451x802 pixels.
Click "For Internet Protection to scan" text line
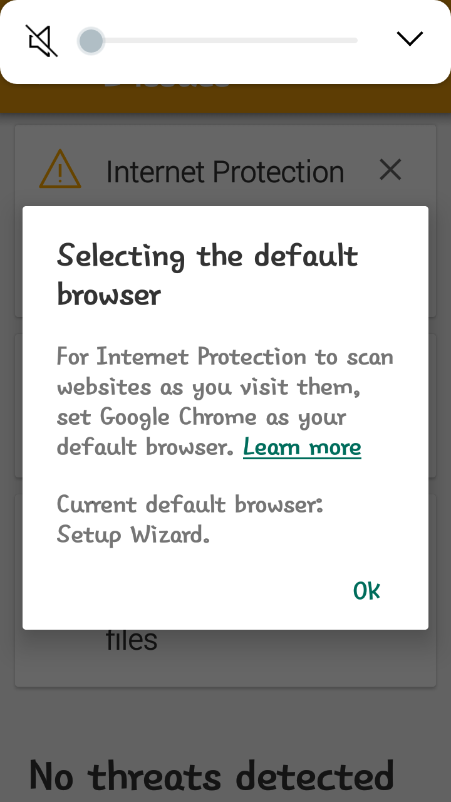click(225, 357)
